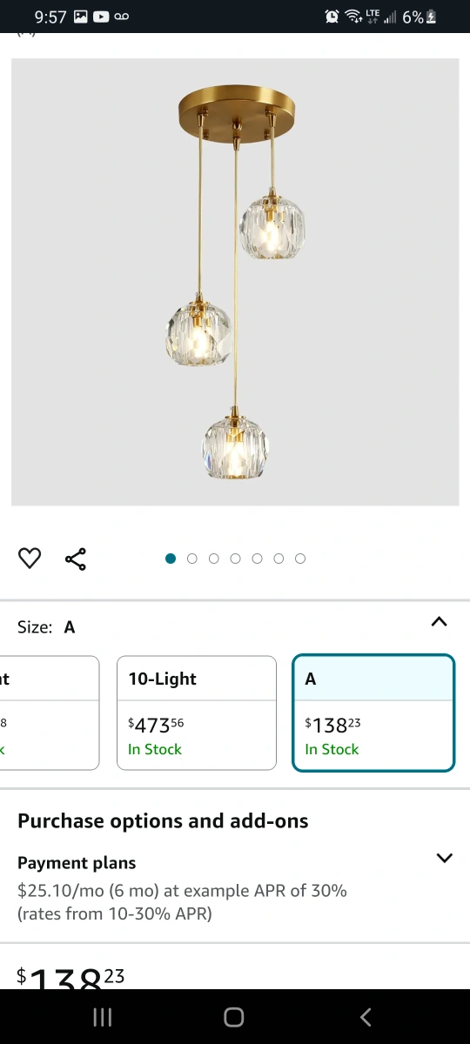Select the first image indicator dot

coord(171,559)
